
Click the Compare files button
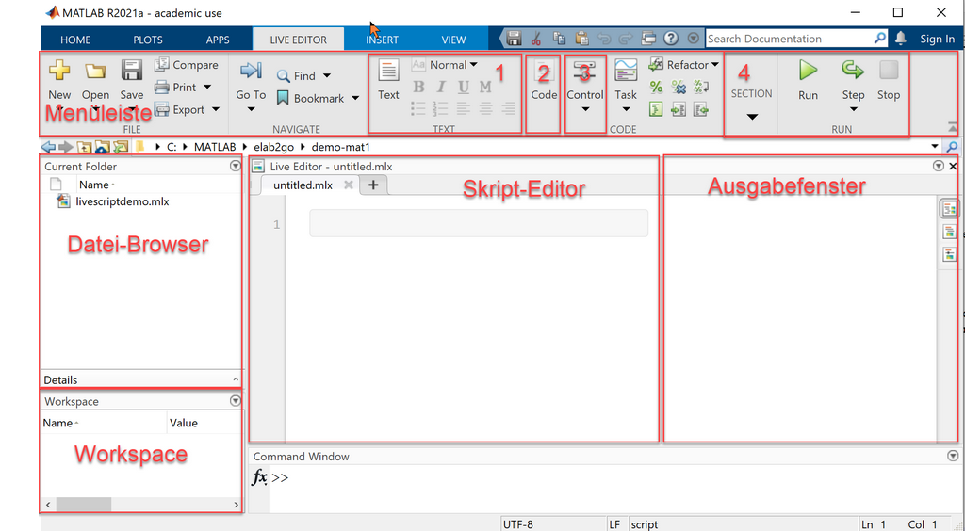187,65
